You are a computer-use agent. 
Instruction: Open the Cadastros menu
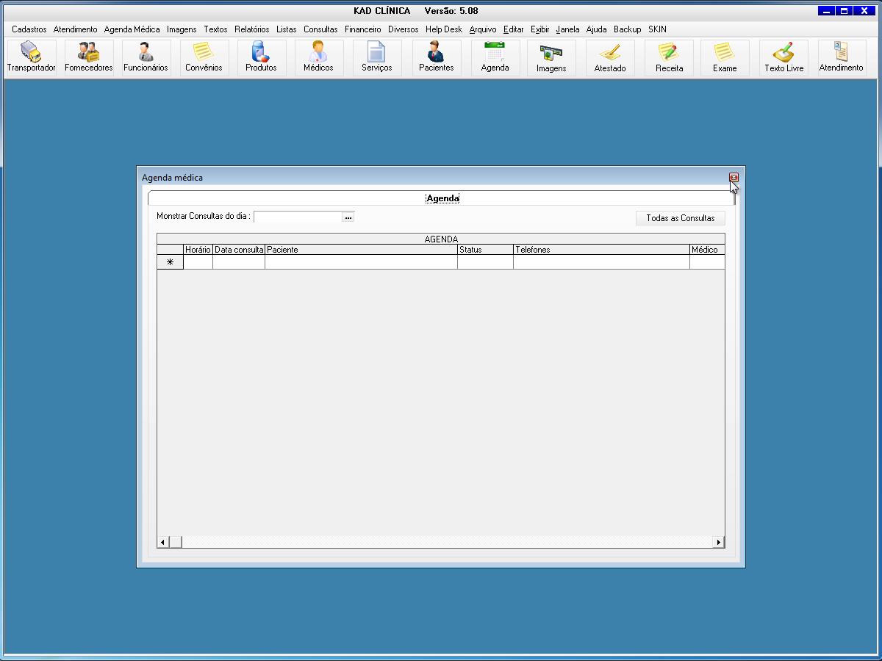[29, 29]
